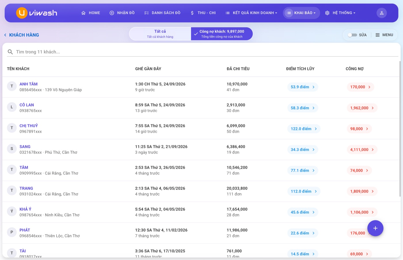This screenshot has height=260, width=403.
Task: Open customer TÂM's name link
Action: pyautogui.click(x=24, y=167)
